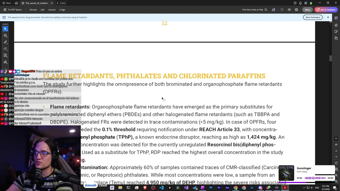Open After Effects from taskbar
Viewport: 340px width, 191px height.
227,188
